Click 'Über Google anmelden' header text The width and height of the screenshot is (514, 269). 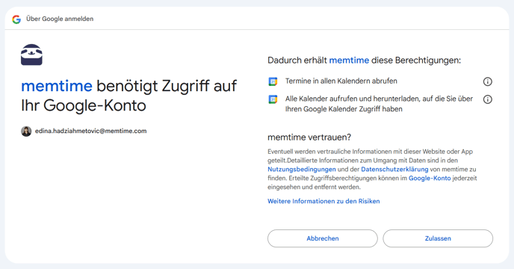pos(60,19)
